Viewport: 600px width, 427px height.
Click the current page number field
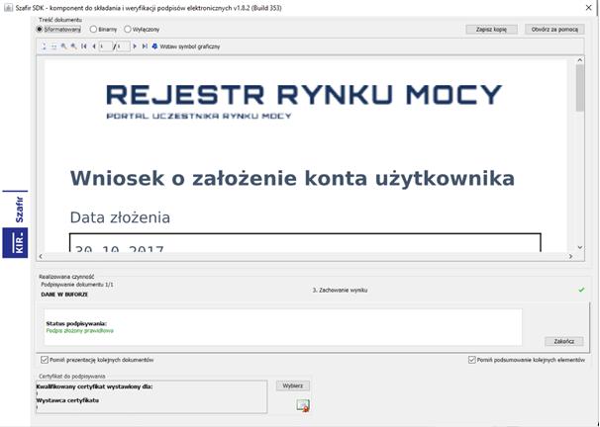[106, 46]
